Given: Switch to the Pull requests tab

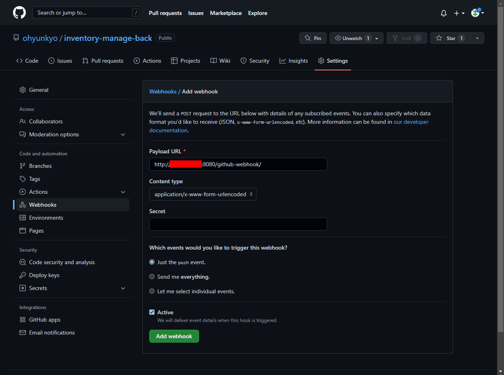Looking at the screenshot, I should coord(103,61).
